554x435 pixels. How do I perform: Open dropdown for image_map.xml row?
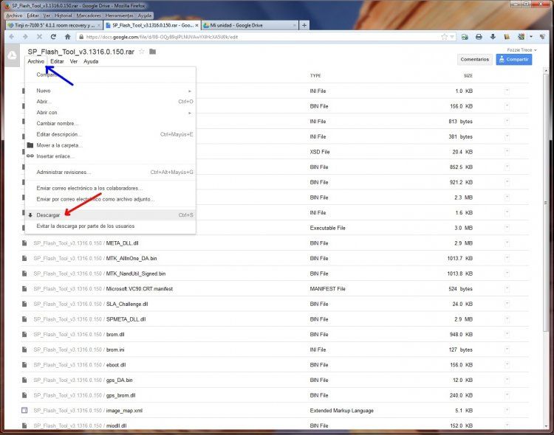coord(507,411)
